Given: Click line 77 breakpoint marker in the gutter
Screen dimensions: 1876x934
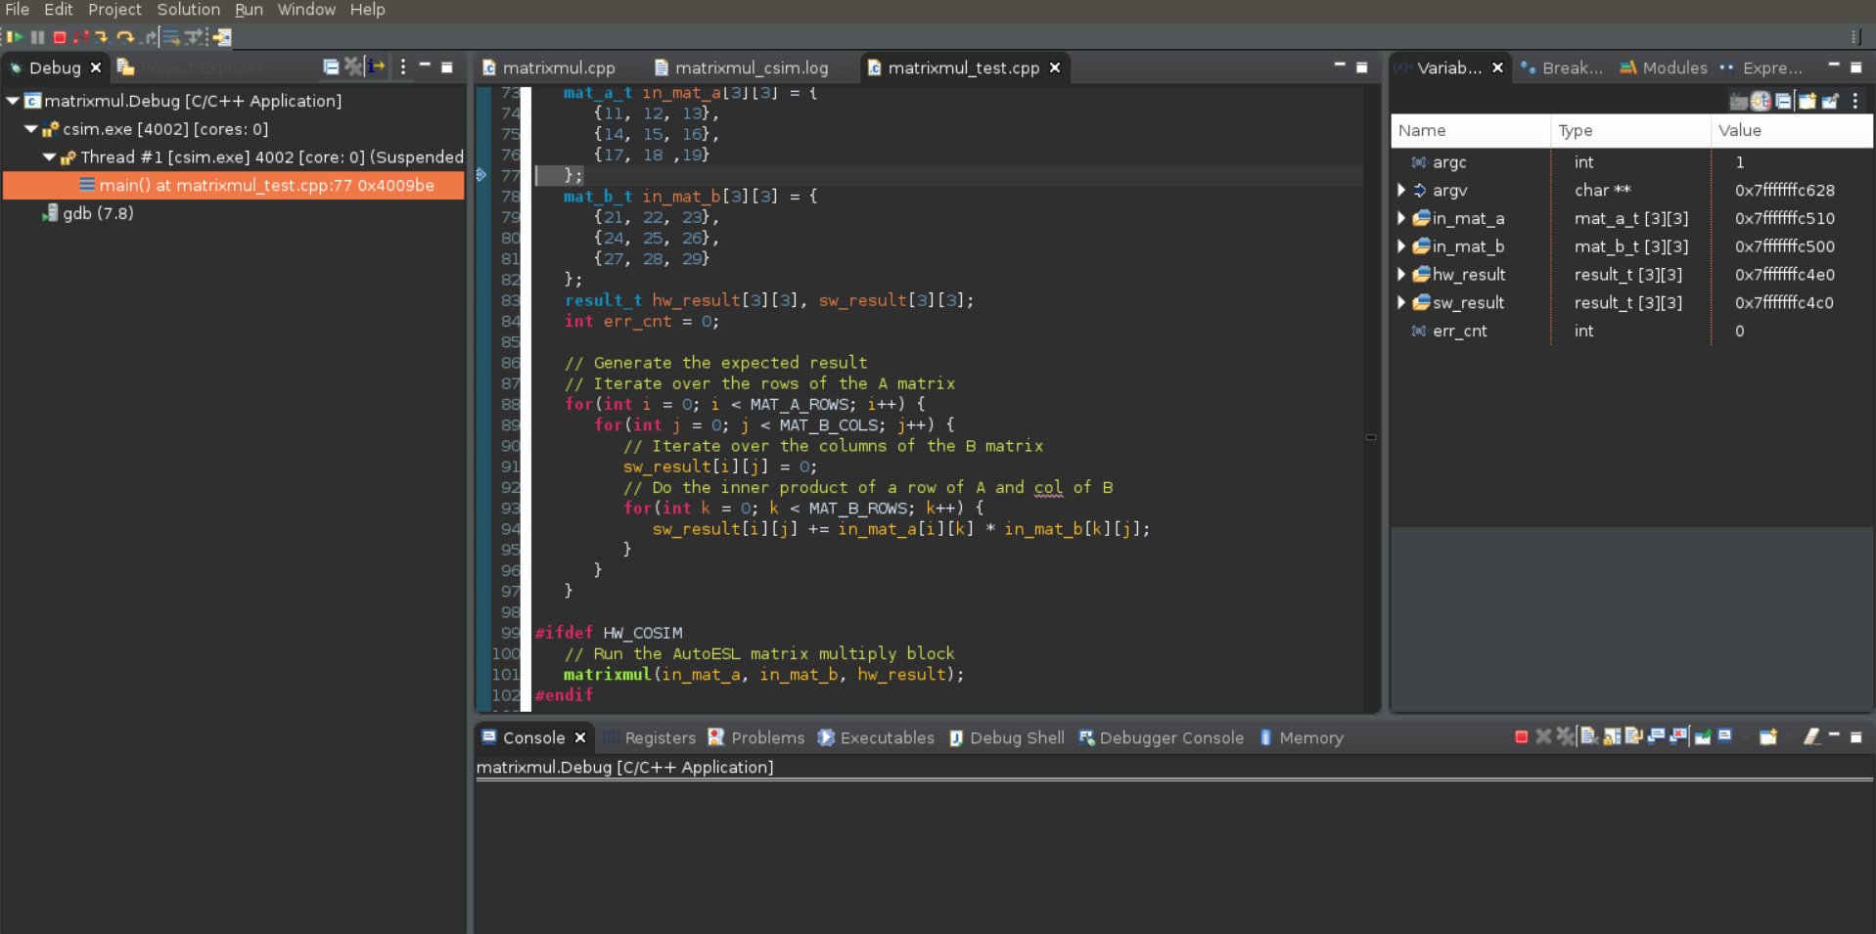Looking at the screenshot, I should [x=481, y=175].
